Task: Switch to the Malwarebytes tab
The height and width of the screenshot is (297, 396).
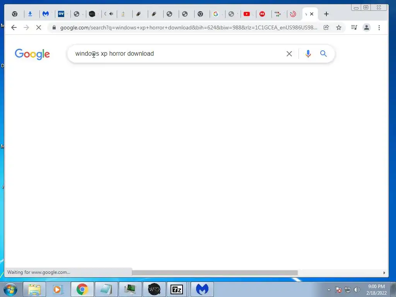Action: click(x=46, y=14)
